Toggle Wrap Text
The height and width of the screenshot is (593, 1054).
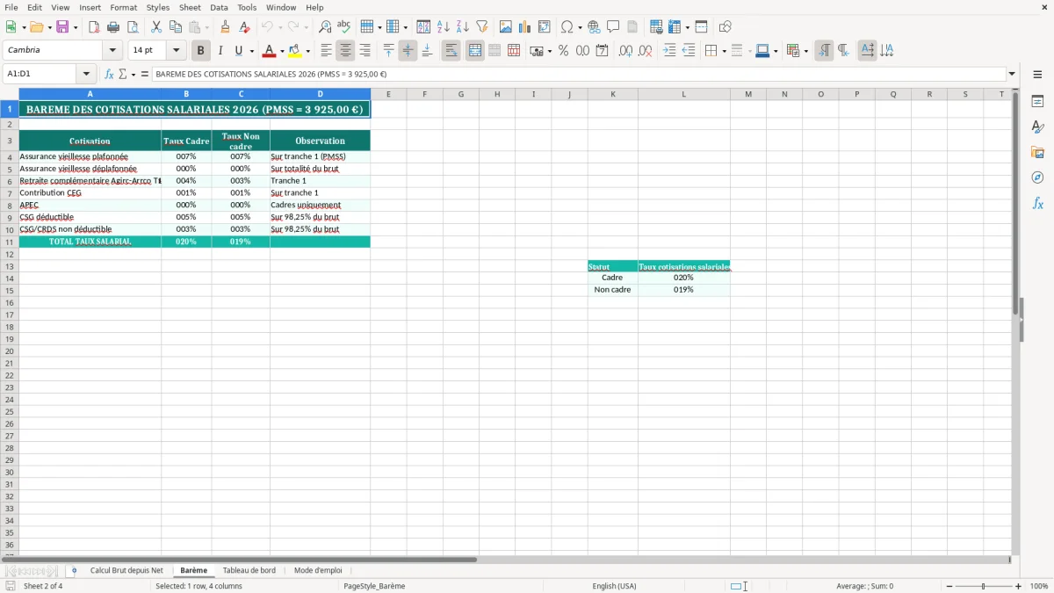click(451, 51)
